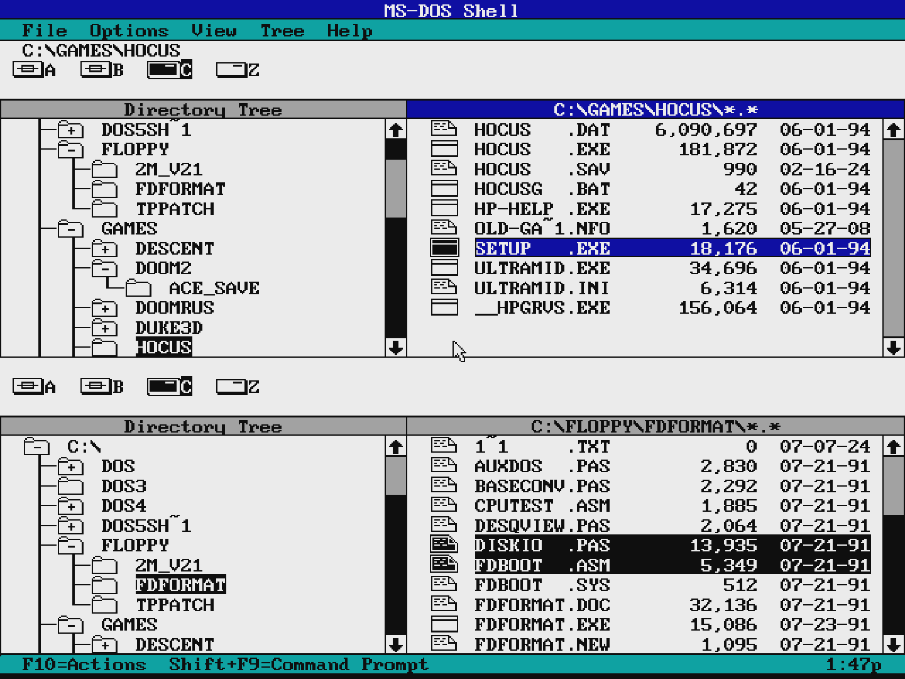
Task: Expand DOS5SH~1 folder in upper tree
Action: [70, 130]
